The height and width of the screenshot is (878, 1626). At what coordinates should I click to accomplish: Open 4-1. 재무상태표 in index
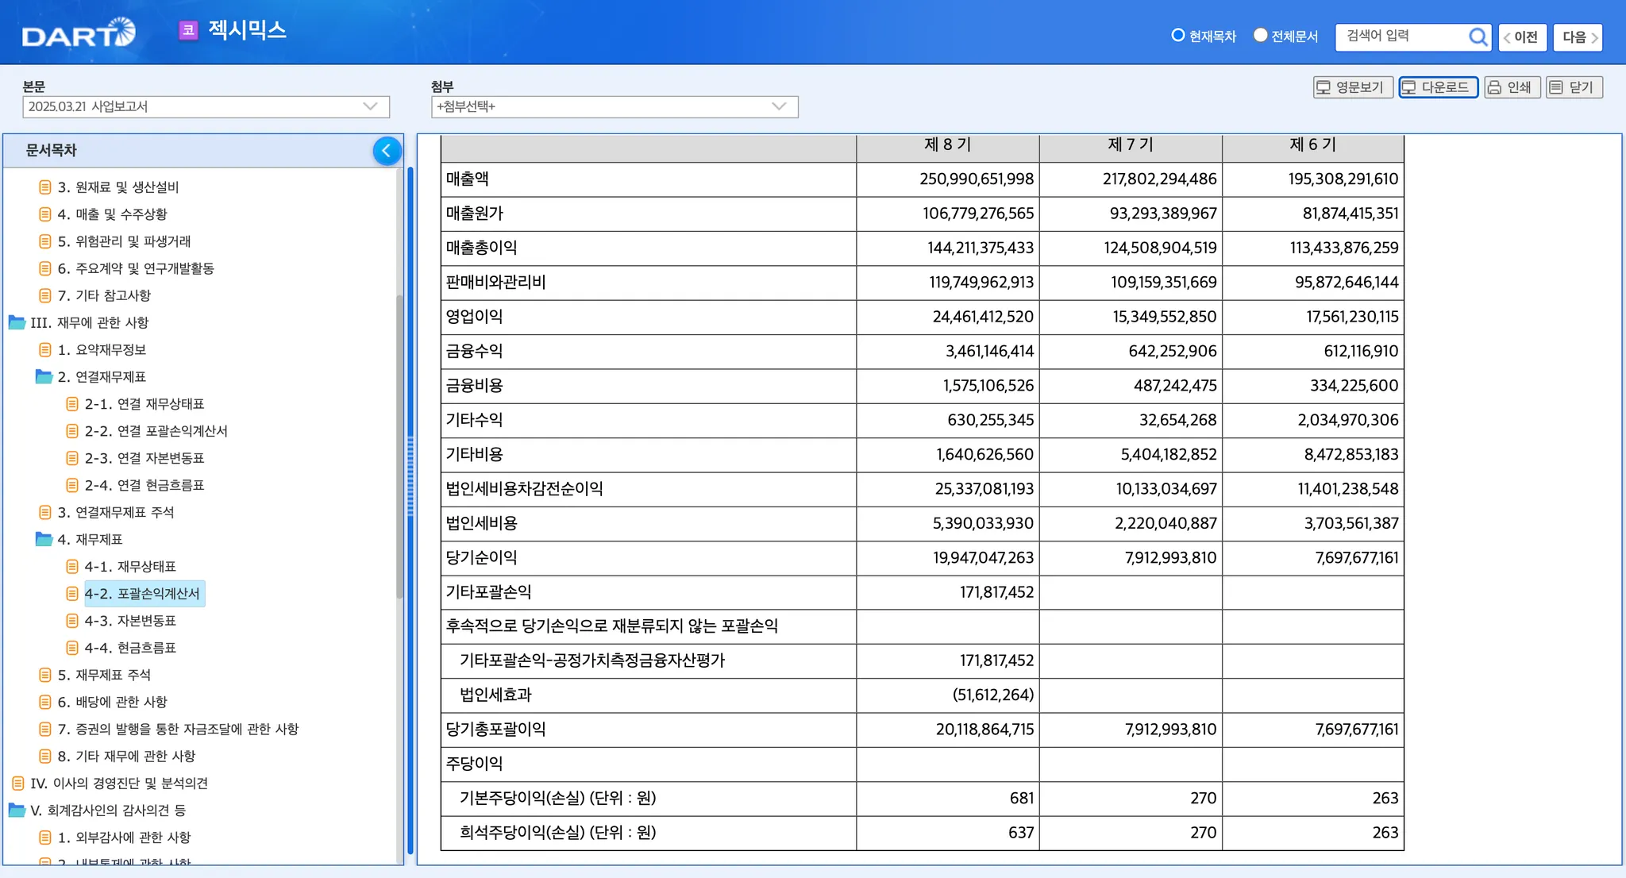(130, 566)
